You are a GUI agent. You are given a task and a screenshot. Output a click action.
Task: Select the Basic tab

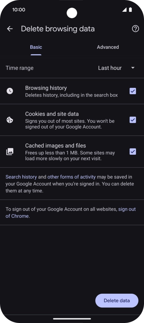point(36,47)
